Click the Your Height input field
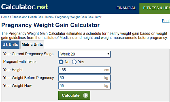This screenshot has height=102, width=170. coord(84,70)
